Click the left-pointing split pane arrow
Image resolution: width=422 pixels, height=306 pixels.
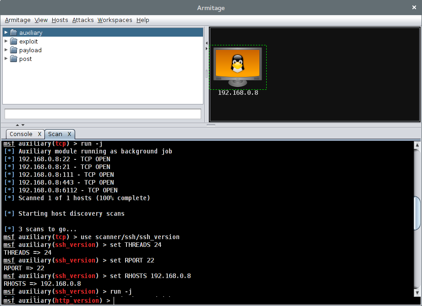click(207, 43)
